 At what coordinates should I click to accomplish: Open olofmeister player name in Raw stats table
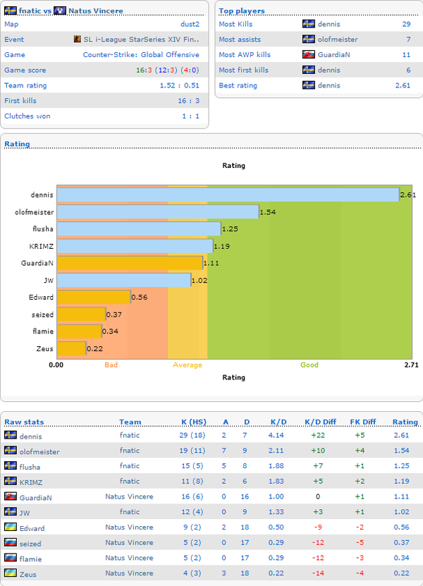[x=39, y=451]
